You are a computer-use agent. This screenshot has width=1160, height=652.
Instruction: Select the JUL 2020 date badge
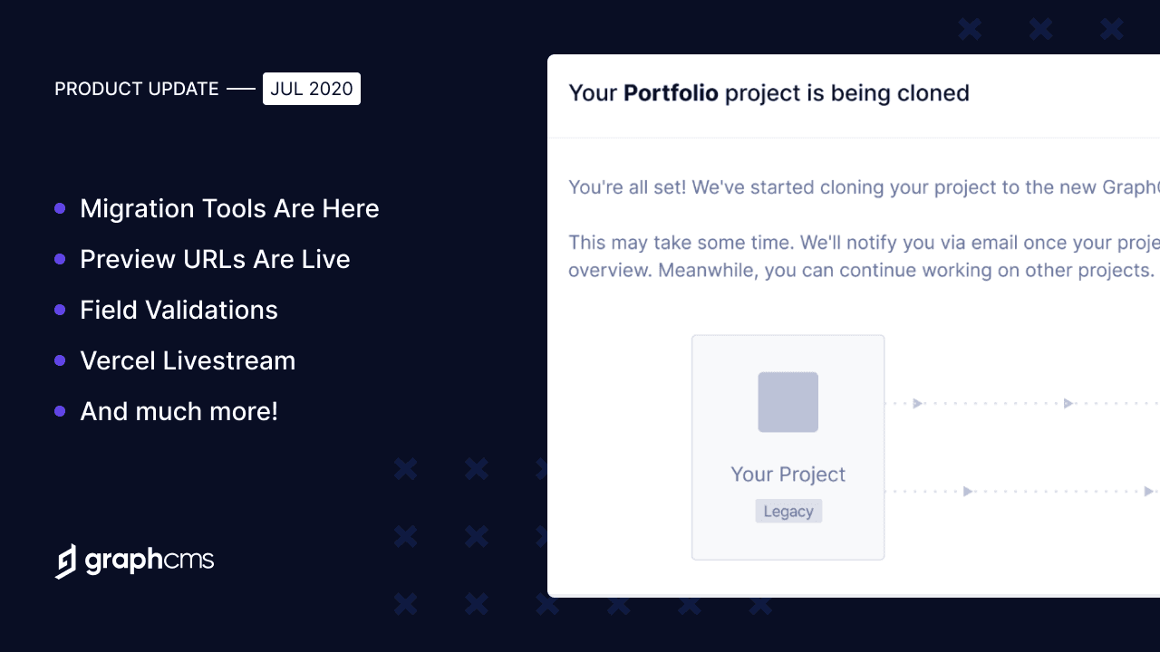coord(312,89)
